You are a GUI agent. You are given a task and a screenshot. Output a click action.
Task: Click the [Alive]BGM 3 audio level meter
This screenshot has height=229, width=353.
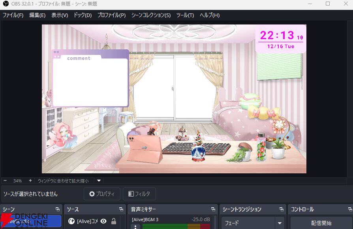pyautogui.click(x=176, y=226)
